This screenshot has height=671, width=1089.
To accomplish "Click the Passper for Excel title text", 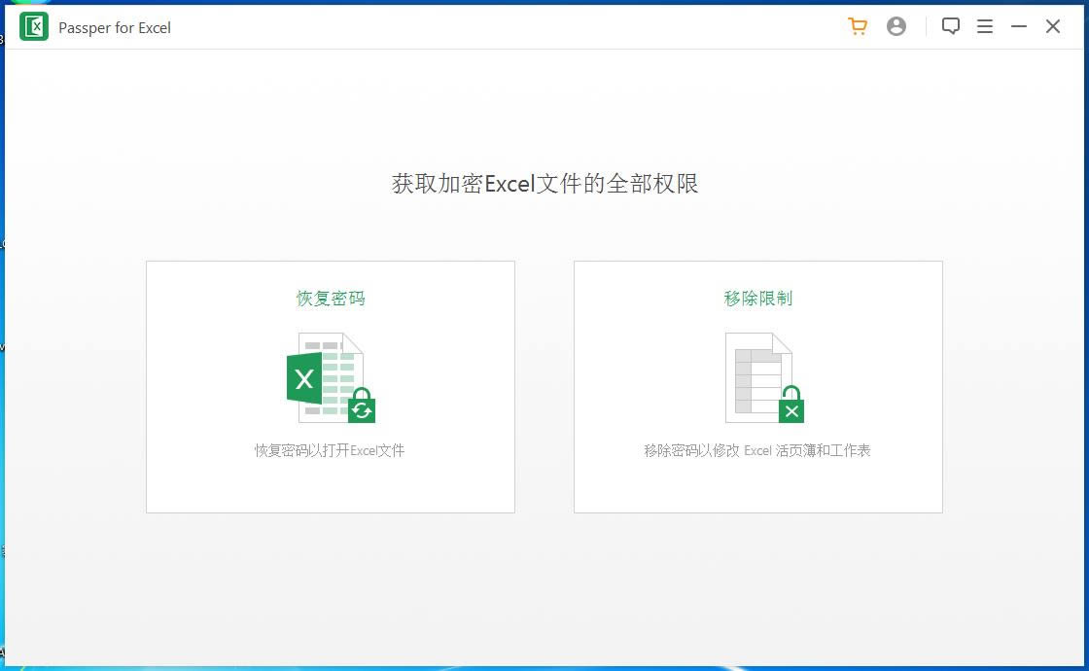I will click(x=115, y=28).
